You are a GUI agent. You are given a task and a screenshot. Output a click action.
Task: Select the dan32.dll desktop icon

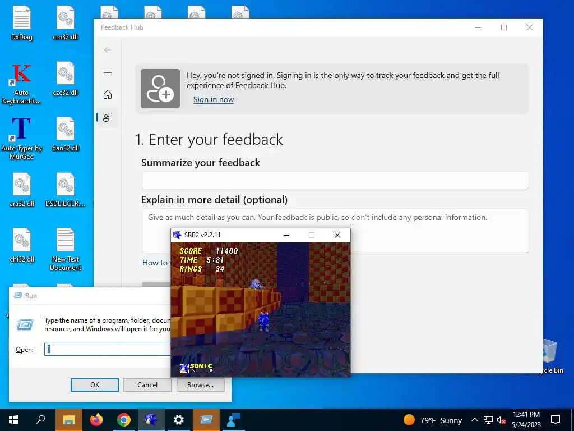pyautogui.click(x=66, y=134)
